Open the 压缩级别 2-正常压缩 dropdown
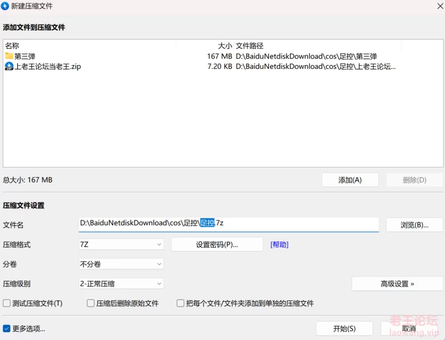Screen dimensions: 445x340 tap(121, 283)
